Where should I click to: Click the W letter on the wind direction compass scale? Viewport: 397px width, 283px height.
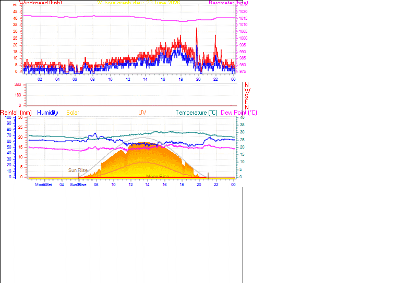click(x=247, y=91)
